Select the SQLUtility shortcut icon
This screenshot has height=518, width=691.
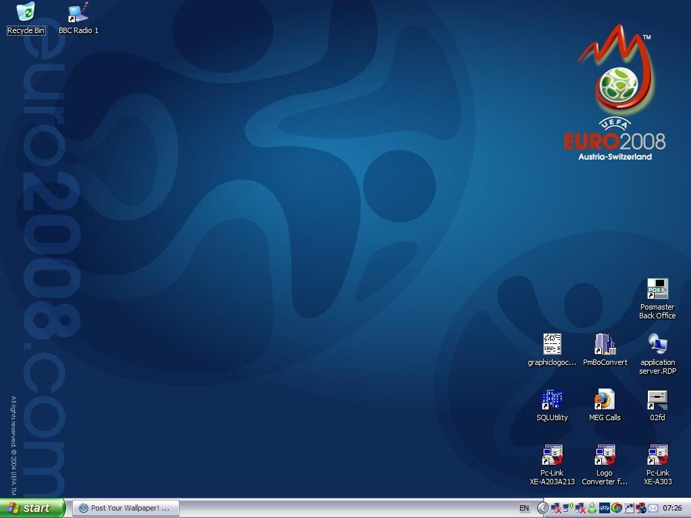point(552,405)
